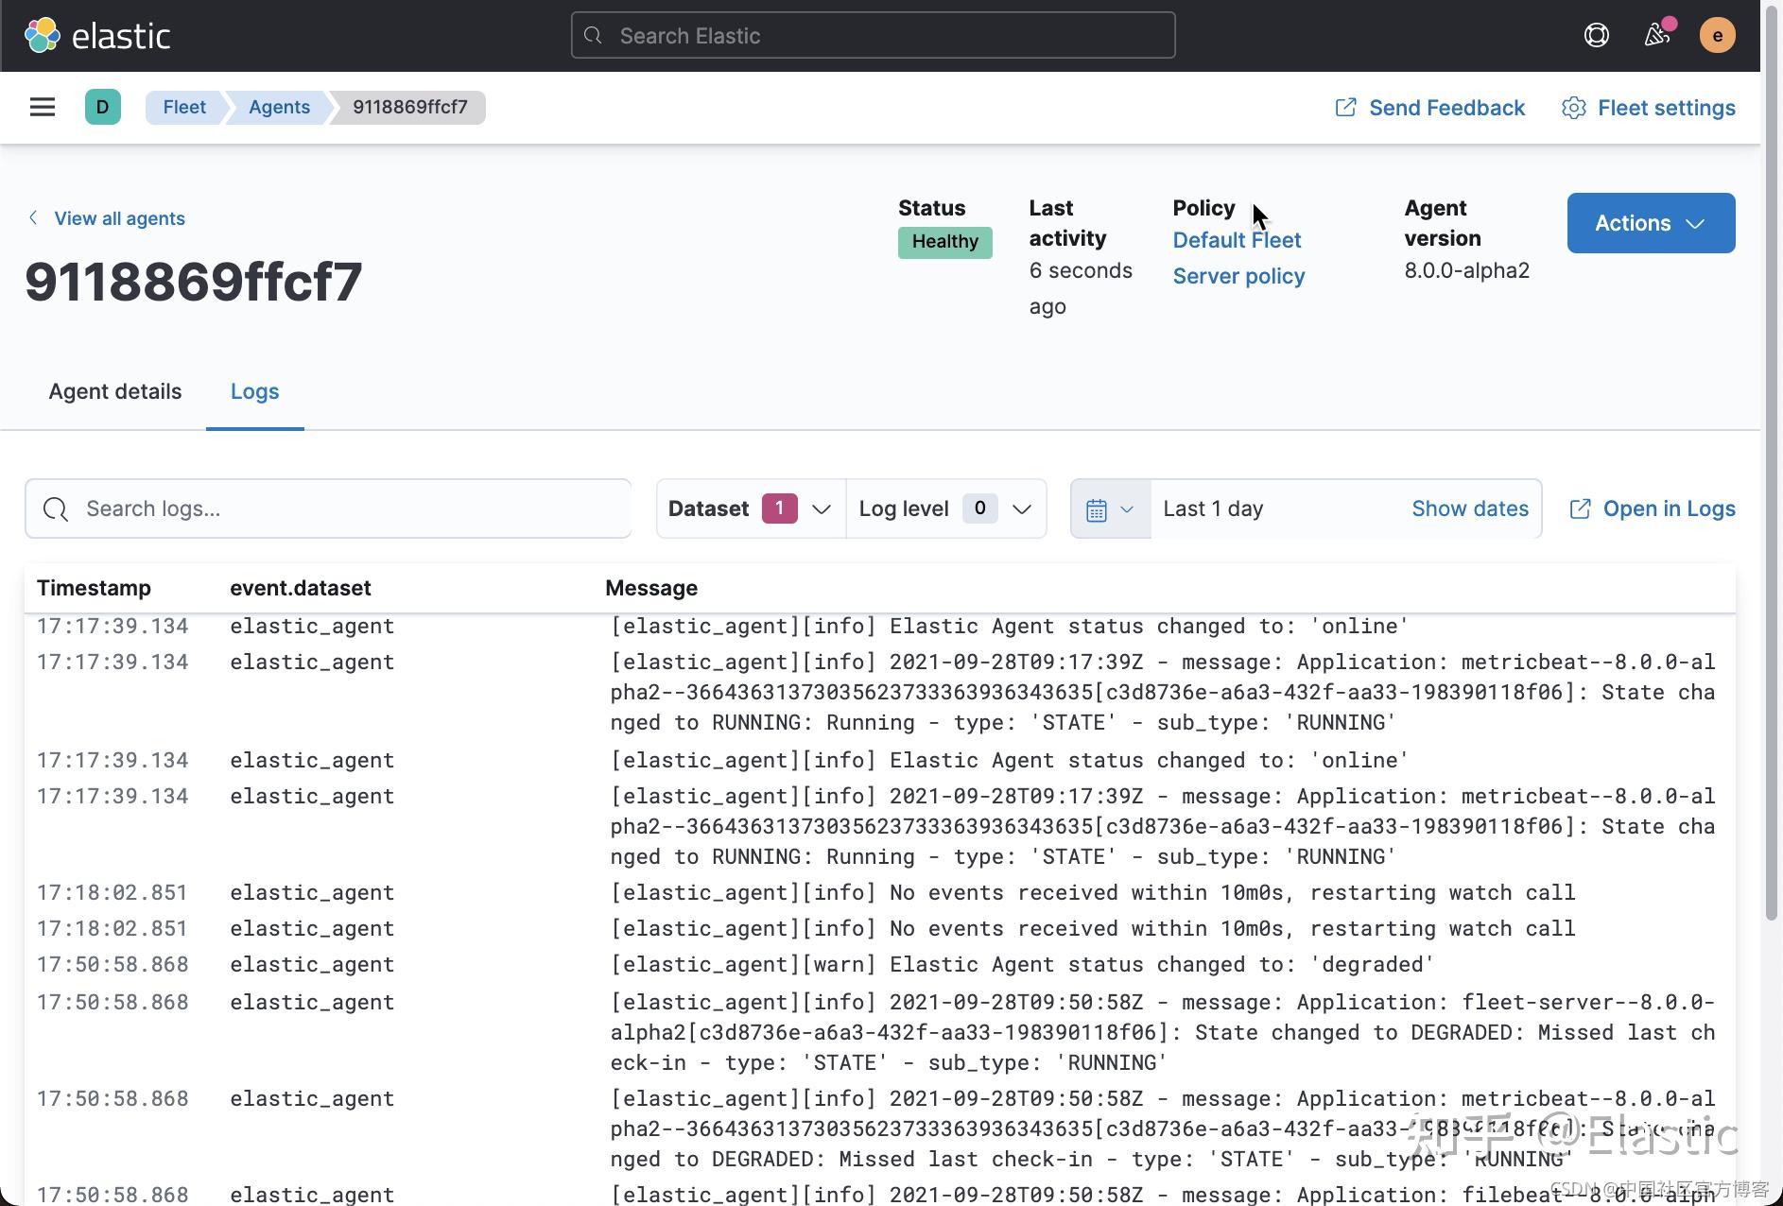Click the D deployment space icon
Viewport: 1783px width, 1206px height.
point(102,107)
